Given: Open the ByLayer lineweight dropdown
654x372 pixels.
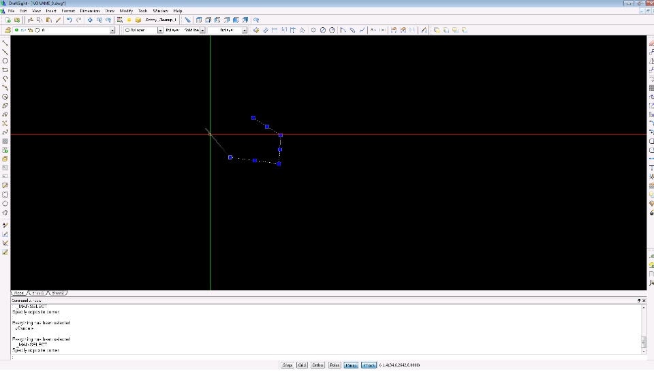Looking at the screenshot, I should pyautogui.click(x=245, y=30).
